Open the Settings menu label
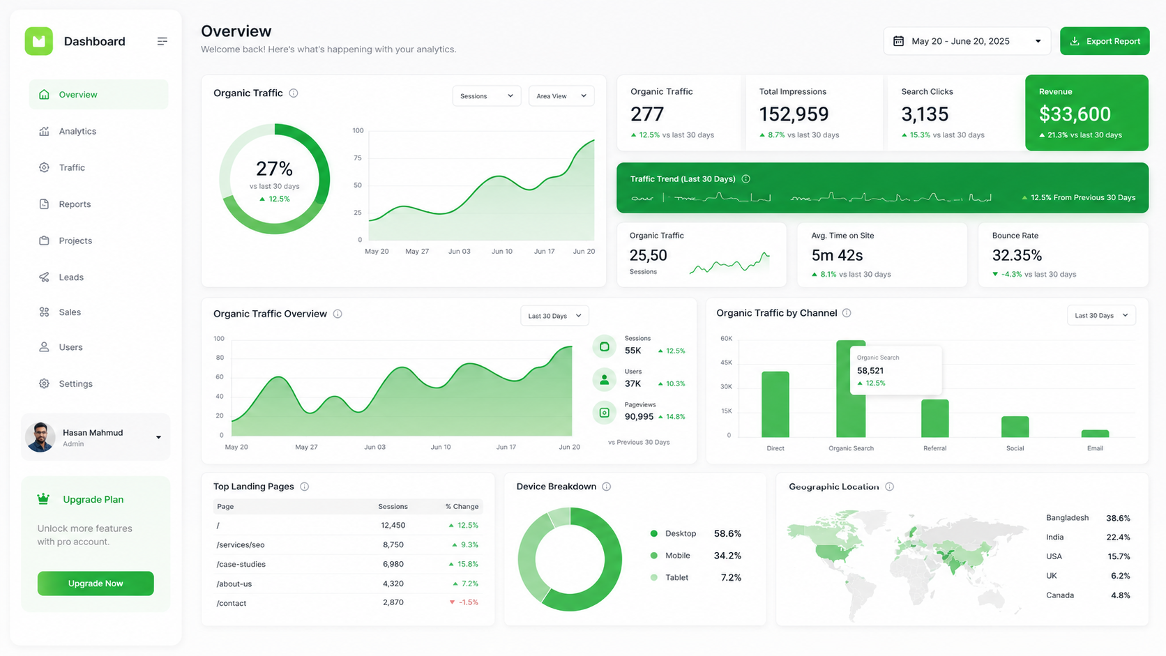1166x656 pixels. (x=75, y=383)
